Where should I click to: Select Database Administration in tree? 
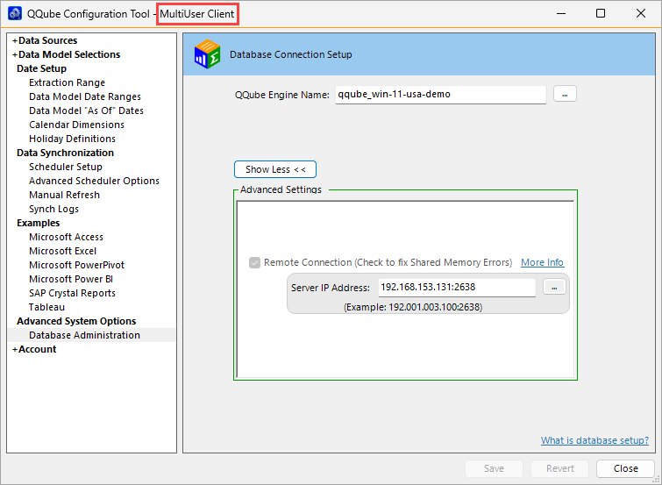click(x=84, y=335)
